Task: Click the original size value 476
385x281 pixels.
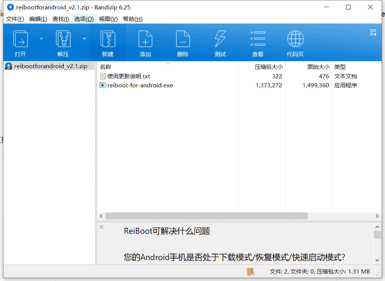Action: tap(324, 76)
